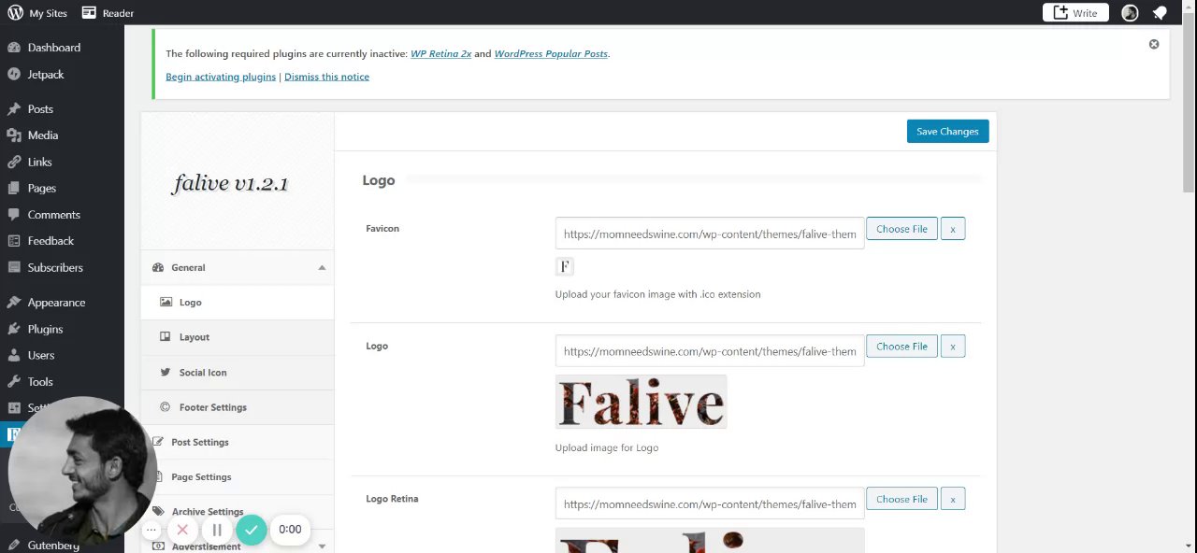1197x553 pixels.
Task: Select the Footer Settings tab
Action: point(238,407)
